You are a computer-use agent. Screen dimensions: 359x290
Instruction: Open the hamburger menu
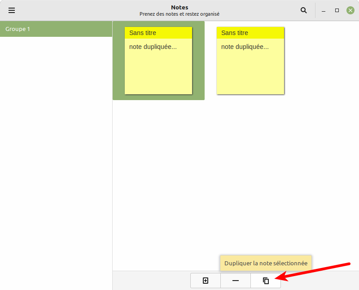[x=12, y=10]
